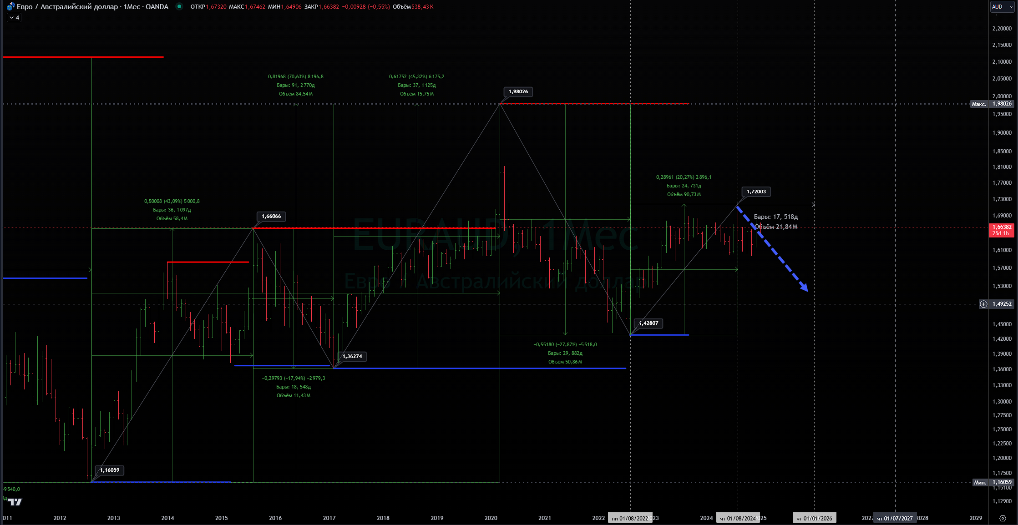Select the 1,42807 price callout
This screenshot has height=525, width=1018.
click(x=648, y=323)
